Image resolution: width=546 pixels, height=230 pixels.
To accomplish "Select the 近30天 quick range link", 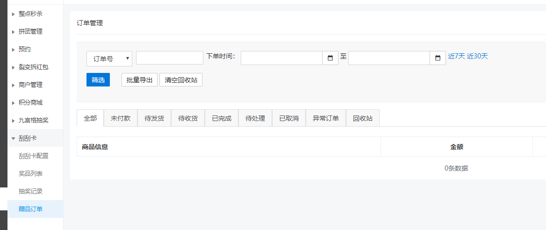I will click(477, 56).
